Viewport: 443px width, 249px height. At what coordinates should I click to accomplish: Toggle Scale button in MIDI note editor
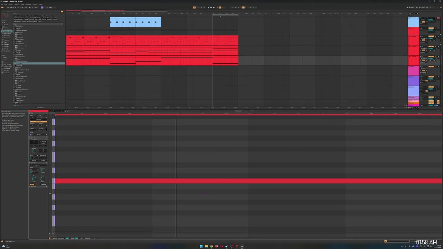(x=59, y=111)
